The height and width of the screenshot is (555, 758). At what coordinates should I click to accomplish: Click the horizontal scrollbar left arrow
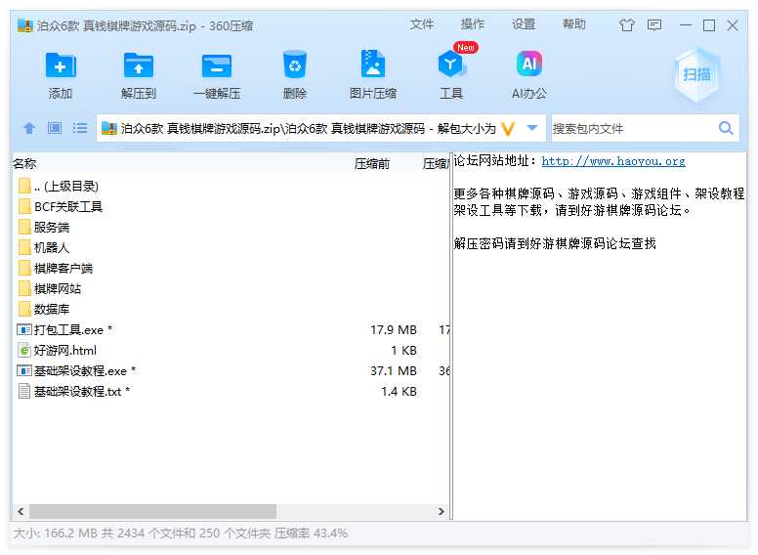coord(21,511)
